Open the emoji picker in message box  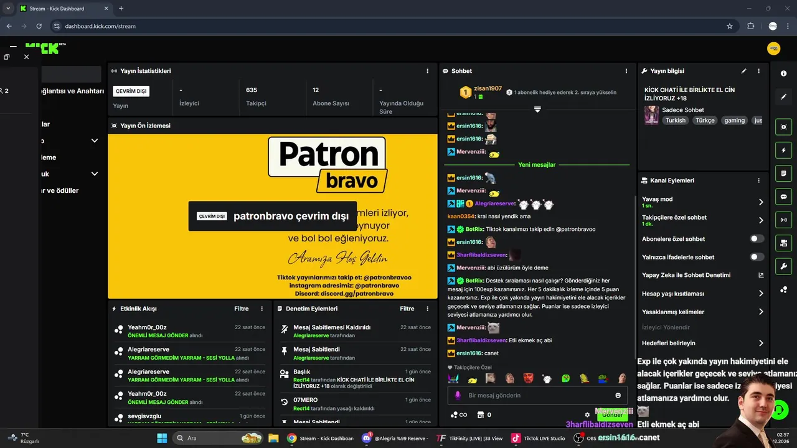click(x=618, y=395)
